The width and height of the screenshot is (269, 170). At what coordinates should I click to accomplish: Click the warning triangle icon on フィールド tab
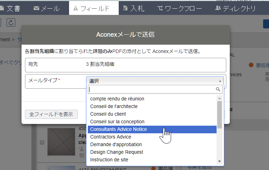coord(75,8)
